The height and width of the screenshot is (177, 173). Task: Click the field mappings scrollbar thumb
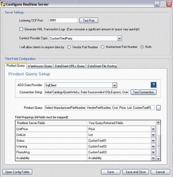click(158, 146)
